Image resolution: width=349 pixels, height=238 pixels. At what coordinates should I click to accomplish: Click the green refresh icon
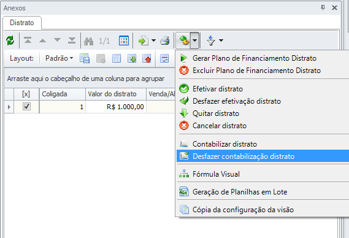coord(10,40)
